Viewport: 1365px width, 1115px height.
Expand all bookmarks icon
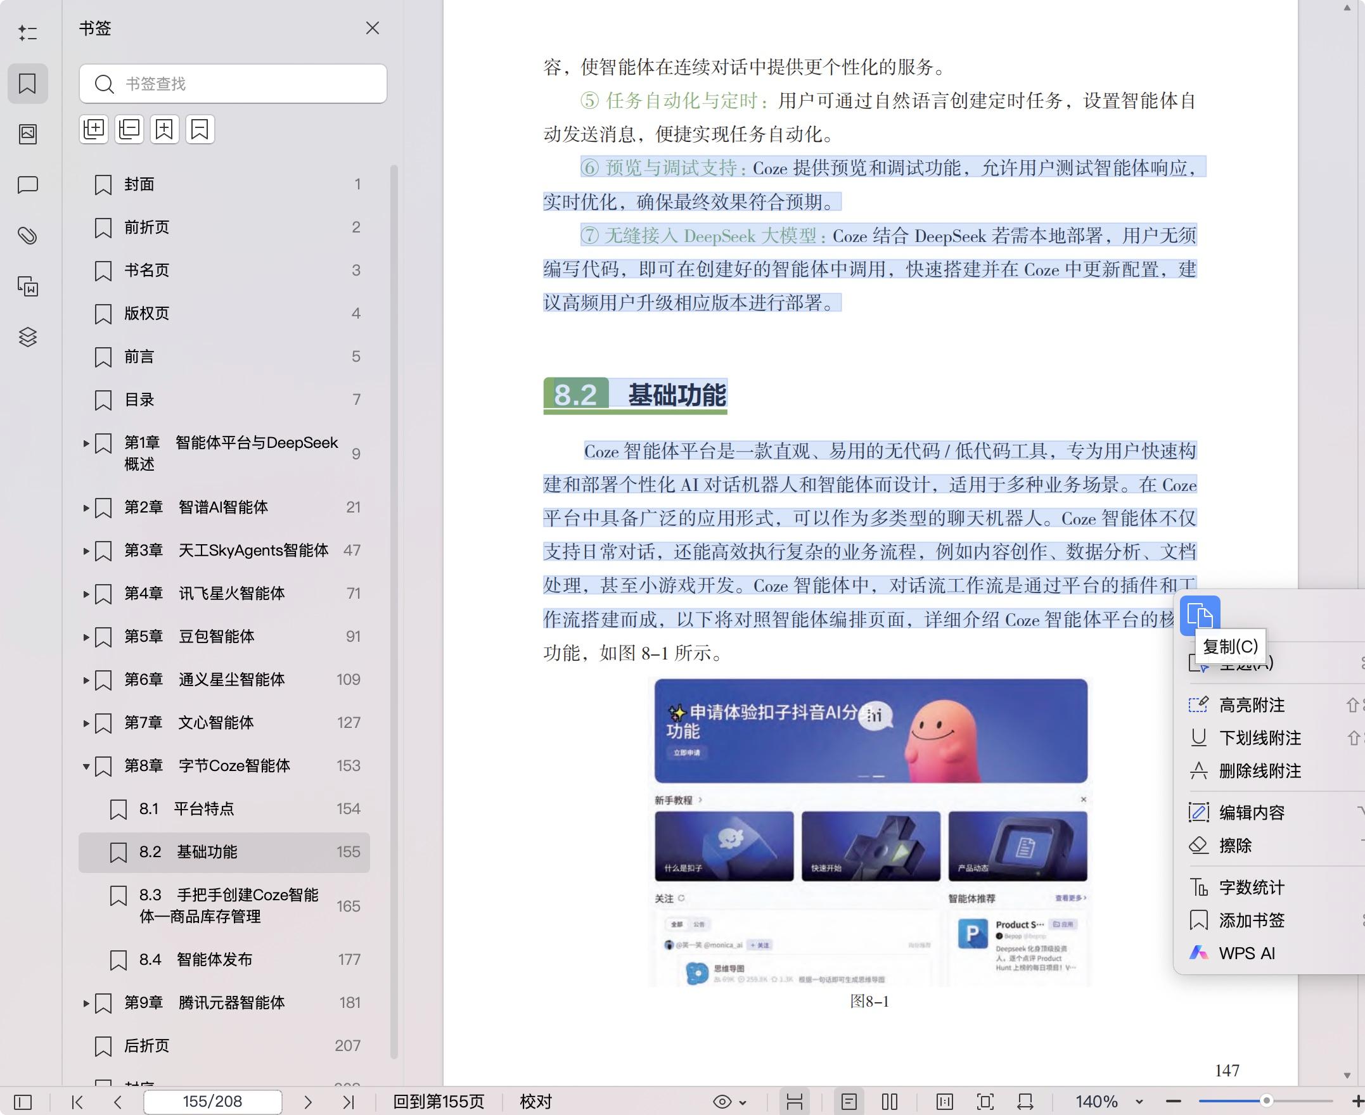tap(94, 130)
